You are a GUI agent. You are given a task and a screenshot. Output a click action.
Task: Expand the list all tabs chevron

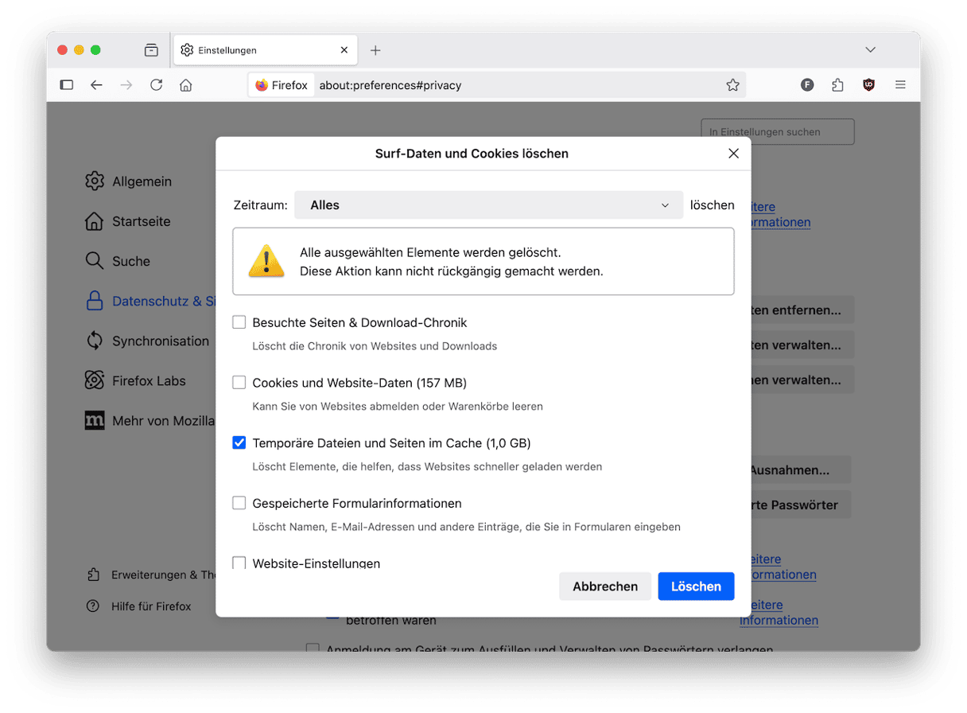click(x=870, y=50)
